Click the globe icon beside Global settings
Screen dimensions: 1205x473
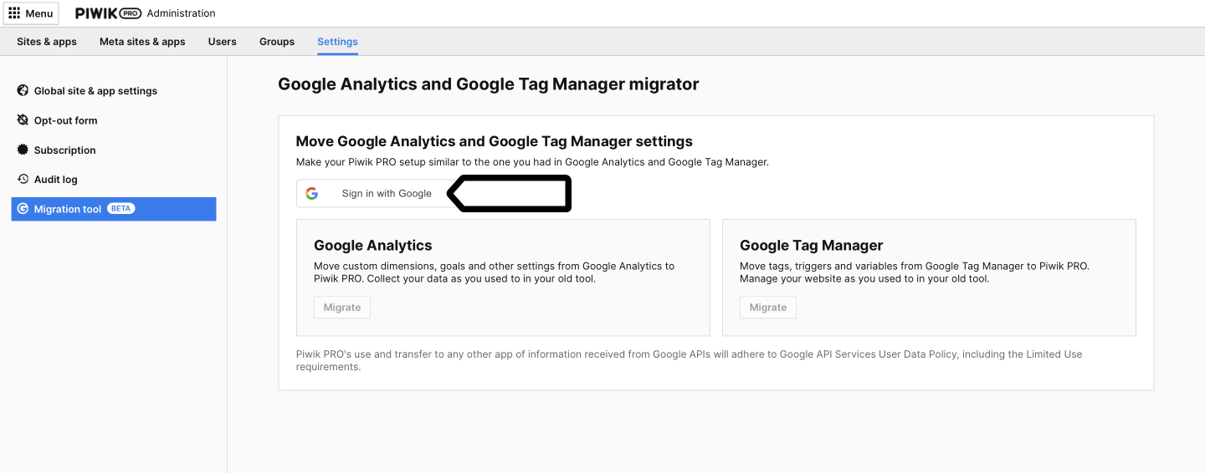click(x=23, y=91)
